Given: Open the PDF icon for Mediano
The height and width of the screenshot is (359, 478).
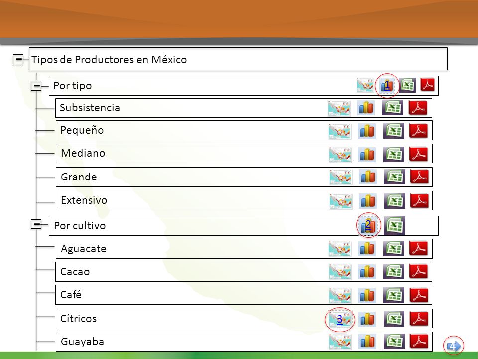Looking at the screenshot, I should tap(418, 154).
